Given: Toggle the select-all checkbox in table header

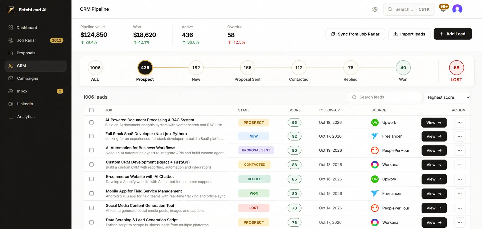Looking at the screenshot, I should pyautogui.click(x=91, y=110).
